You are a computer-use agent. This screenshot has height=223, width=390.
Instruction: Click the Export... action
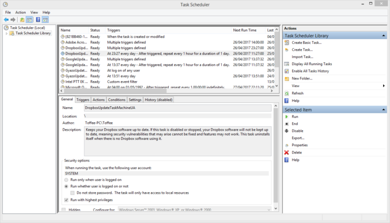pyautogui.click(x=298, y=138)
